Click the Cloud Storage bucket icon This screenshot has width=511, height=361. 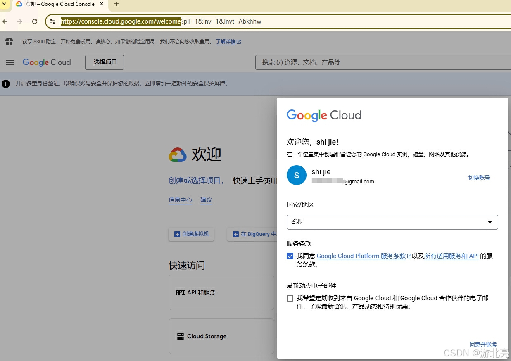(x=181, y=336)
